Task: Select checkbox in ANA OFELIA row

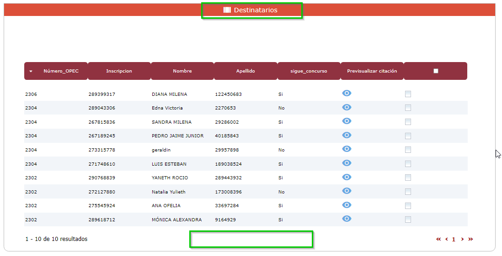Action: click(x=408, y=206)
